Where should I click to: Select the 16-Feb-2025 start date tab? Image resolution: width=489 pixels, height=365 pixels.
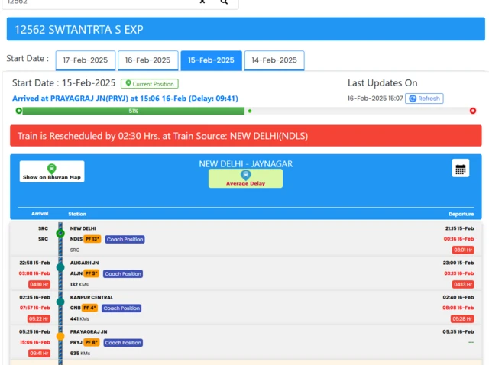coord(147,60)
